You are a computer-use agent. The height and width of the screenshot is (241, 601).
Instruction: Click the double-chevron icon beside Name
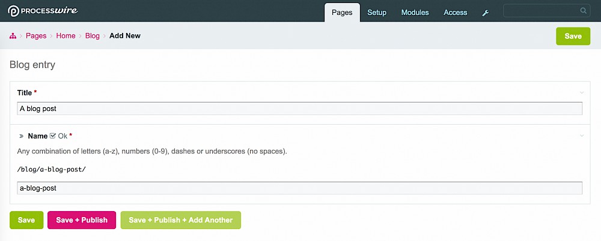[22, 136]
